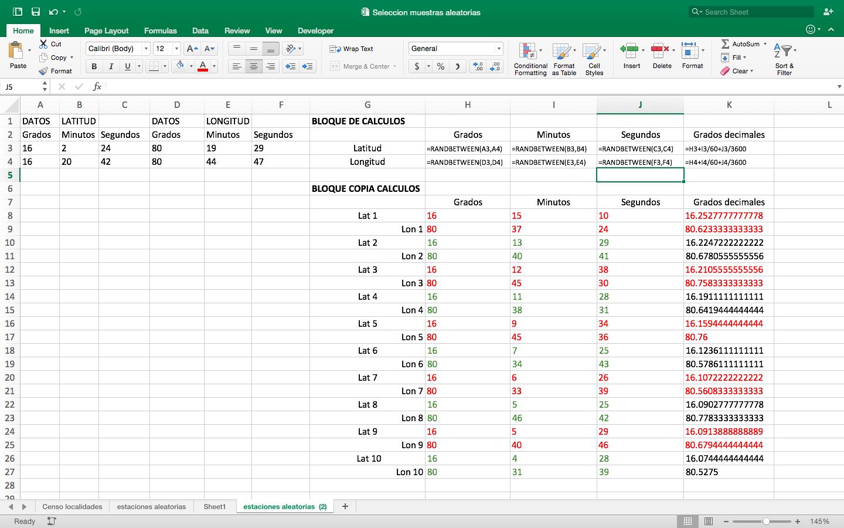Click the Redo icon in title bar
The height and width of the screenshot is (528, 844).
click(x=78, y=12)
